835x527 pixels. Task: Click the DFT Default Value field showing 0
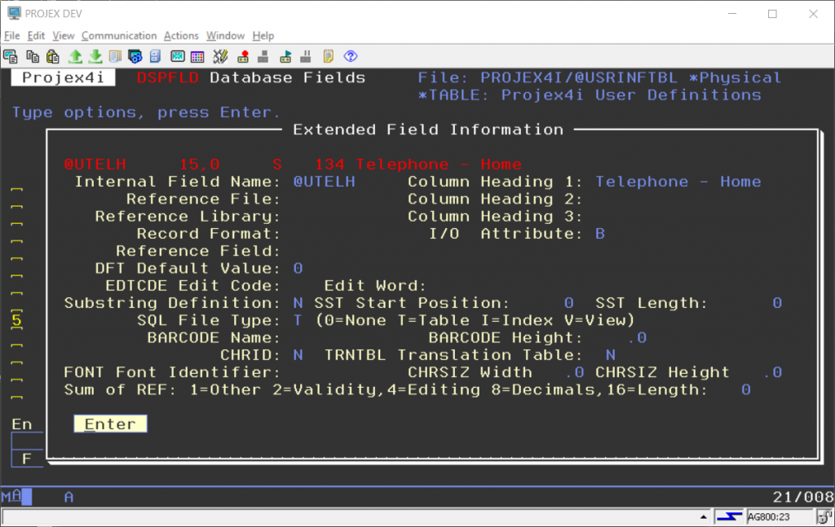[x=298, y=269]
